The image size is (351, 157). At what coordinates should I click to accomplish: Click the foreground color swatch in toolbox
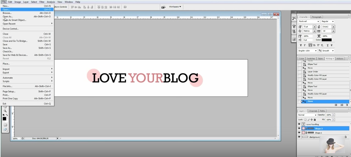pyautogui.click(x=4, y=119)
